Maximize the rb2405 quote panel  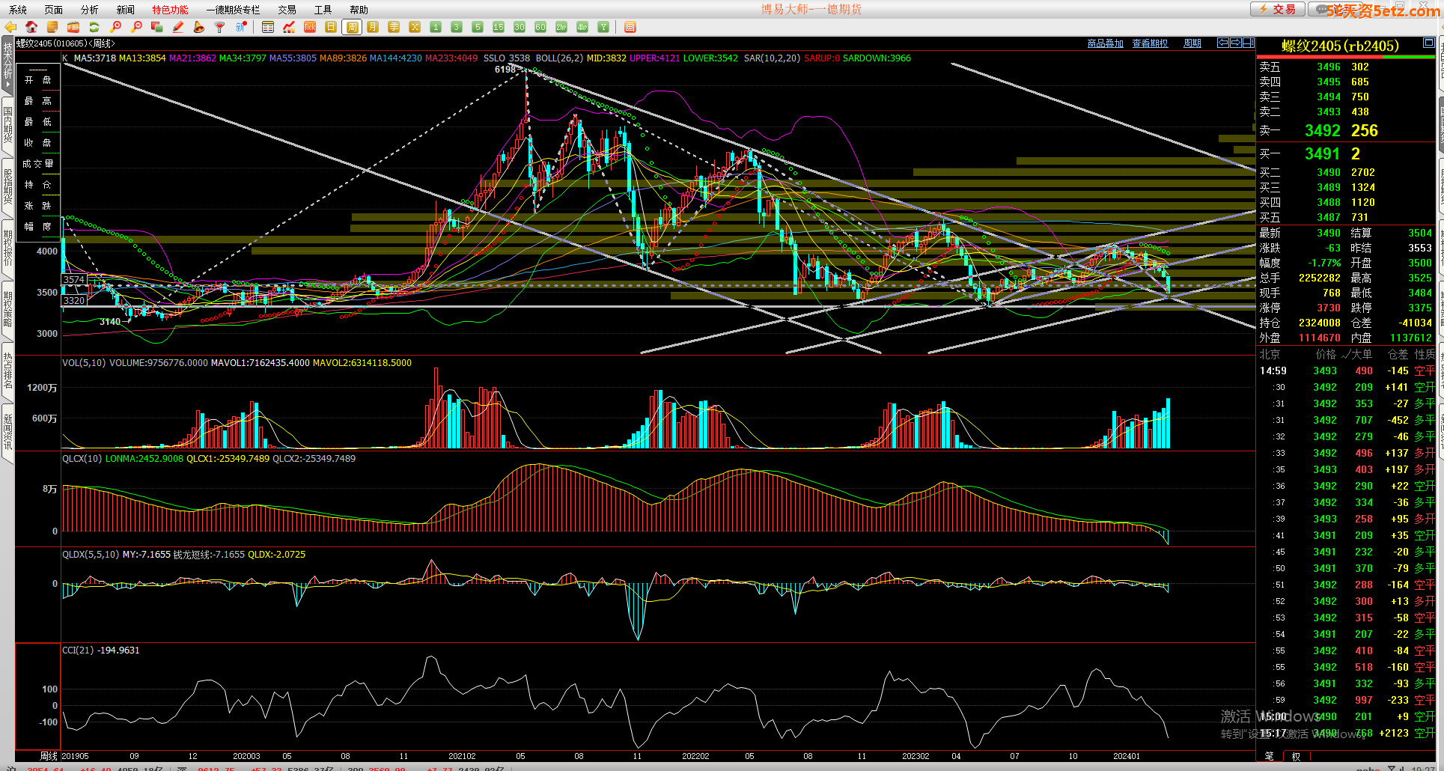pos(1428,43)
